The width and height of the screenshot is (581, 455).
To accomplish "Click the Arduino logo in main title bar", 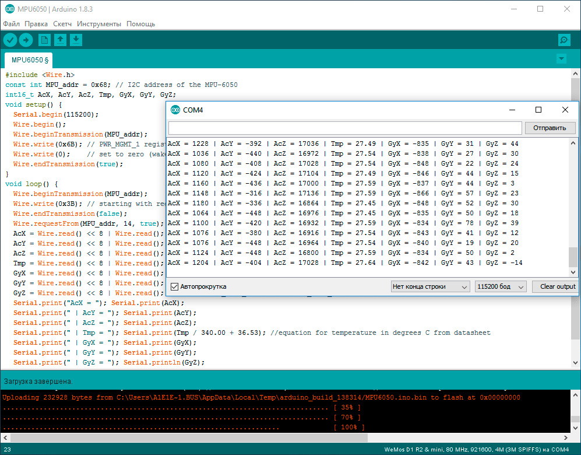I will (9, 9).
